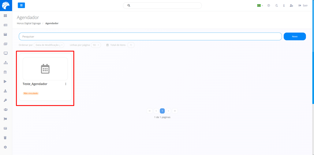
Task: Click the blue Novo button
Action: (x=295, y=36)
